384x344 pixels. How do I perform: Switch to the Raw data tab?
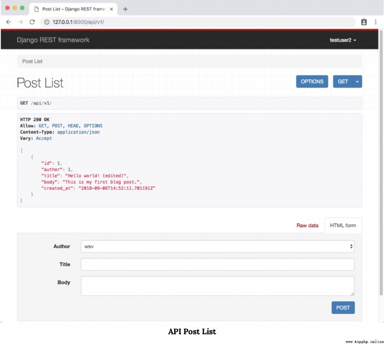click(x=307, y=225)
